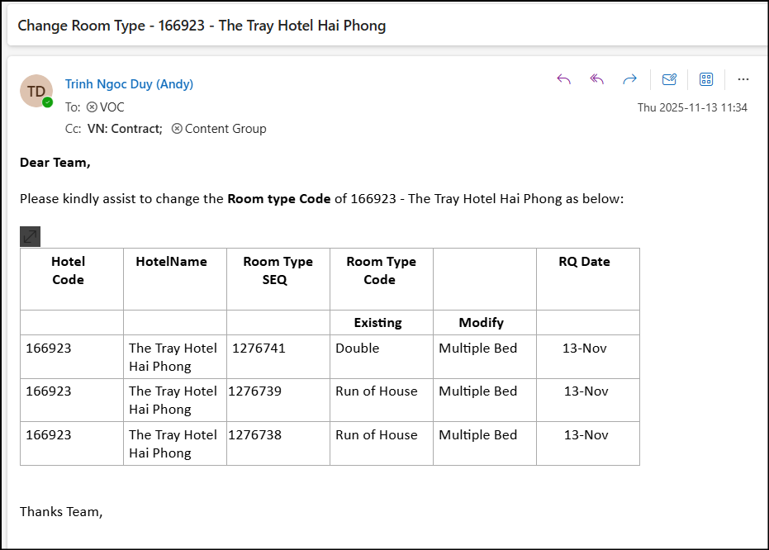Click the RQ Date column header
769x550 pixels.
pyautogui.click(x=584, y=262)
